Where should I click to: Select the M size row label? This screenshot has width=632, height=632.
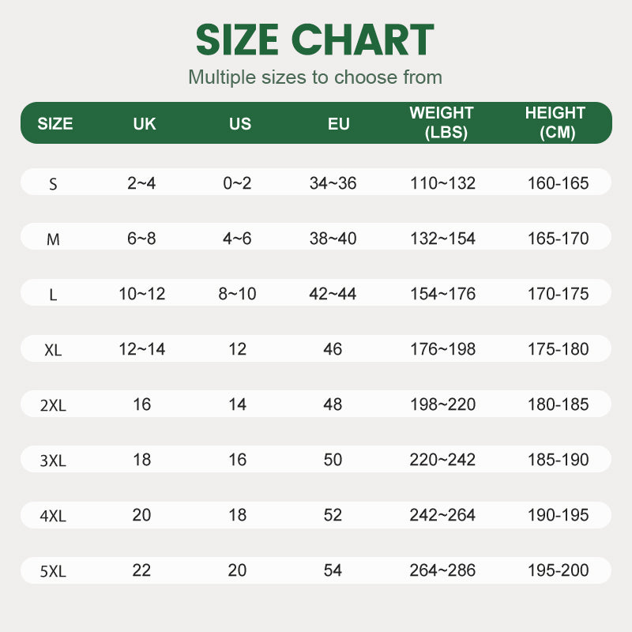pos(53,239)
